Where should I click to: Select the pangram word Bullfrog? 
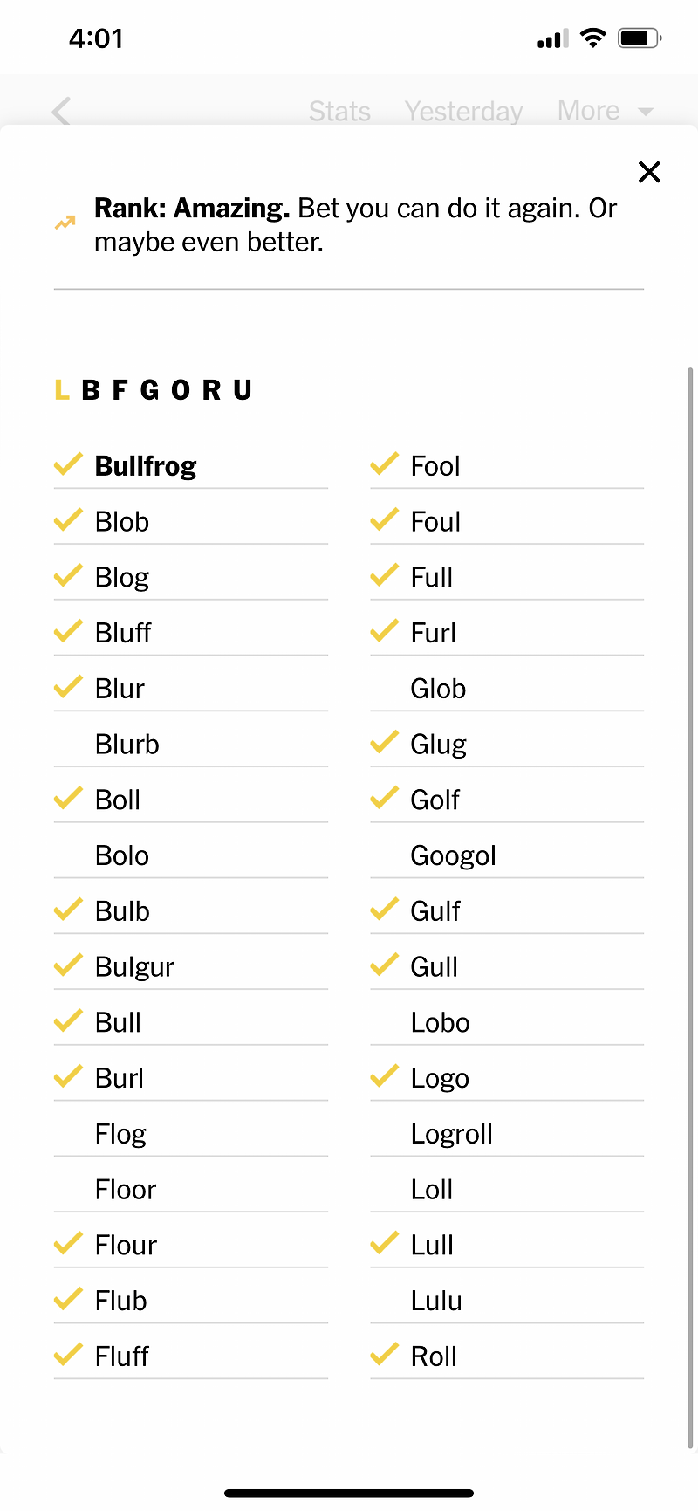pyautogui.click(x=146, y=466)
